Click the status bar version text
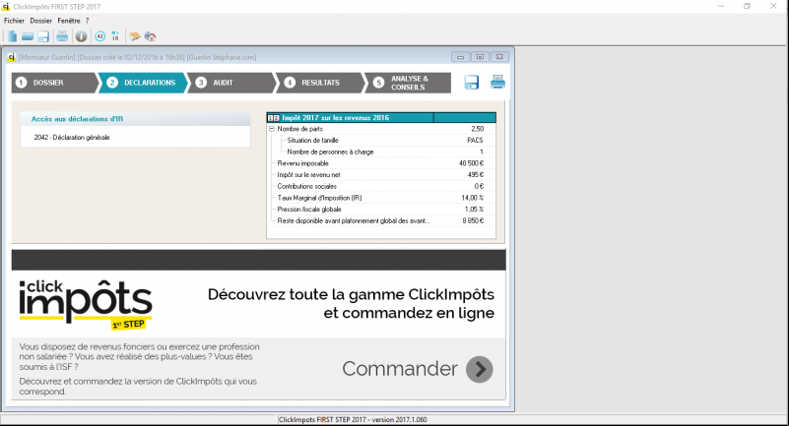 click(353, 419)
